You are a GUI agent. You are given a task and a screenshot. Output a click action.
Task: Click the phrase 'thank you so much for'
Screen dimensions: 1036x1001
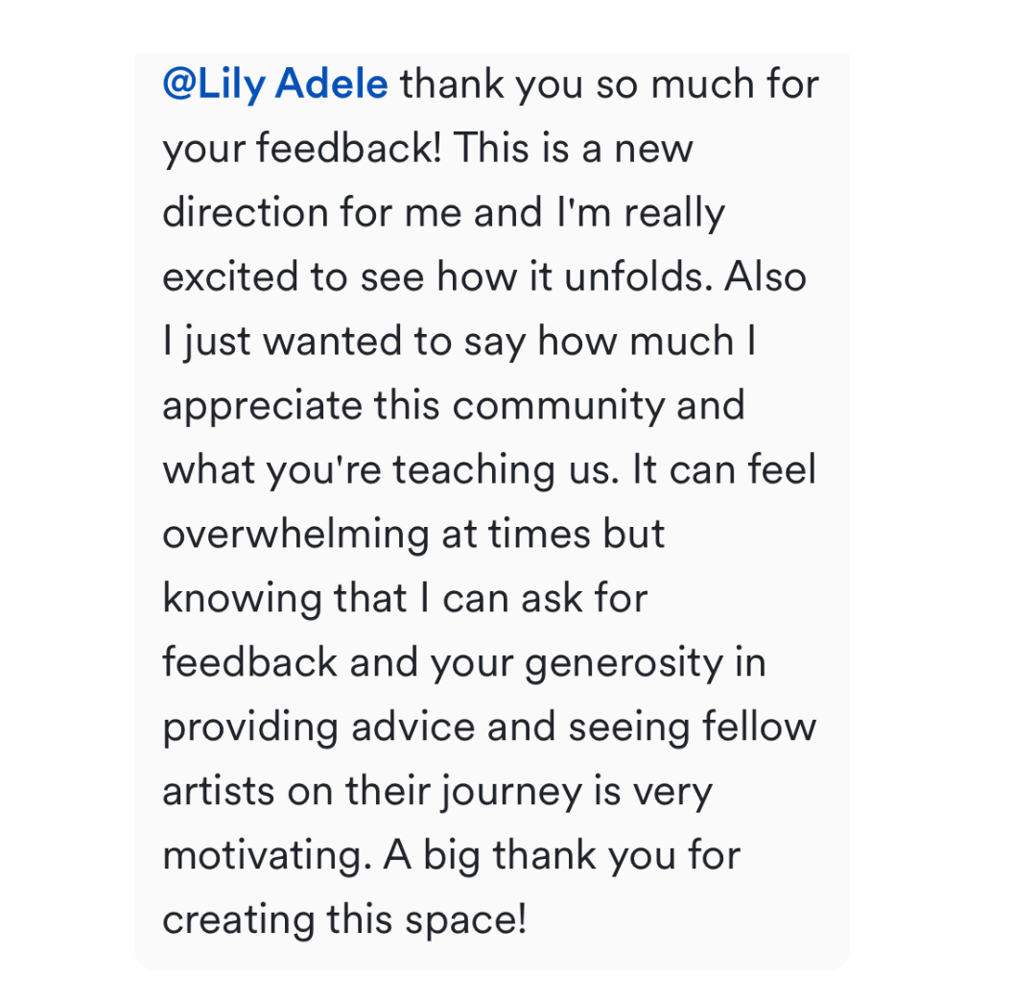(609, 84)
